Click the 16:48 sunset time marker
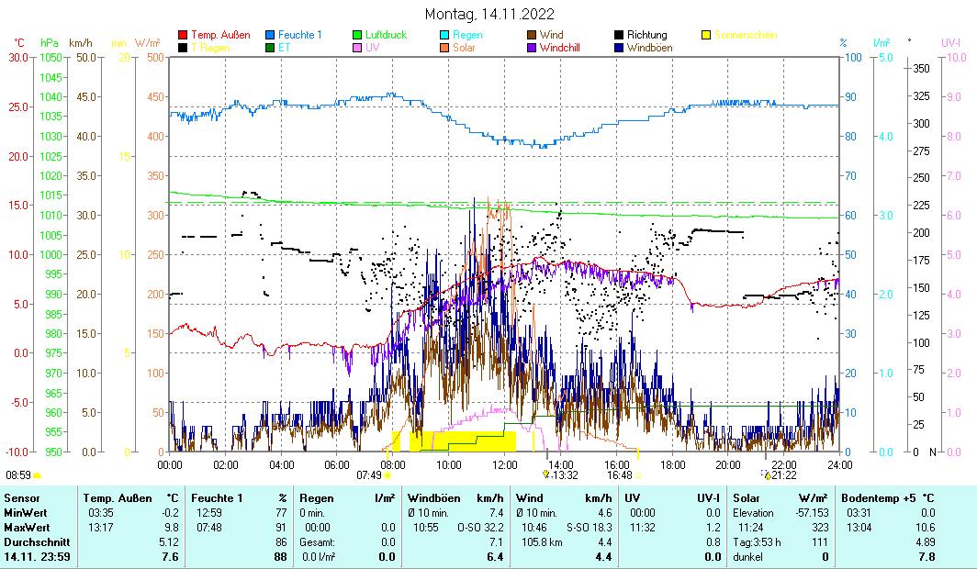977x569 pixels. 619,474
